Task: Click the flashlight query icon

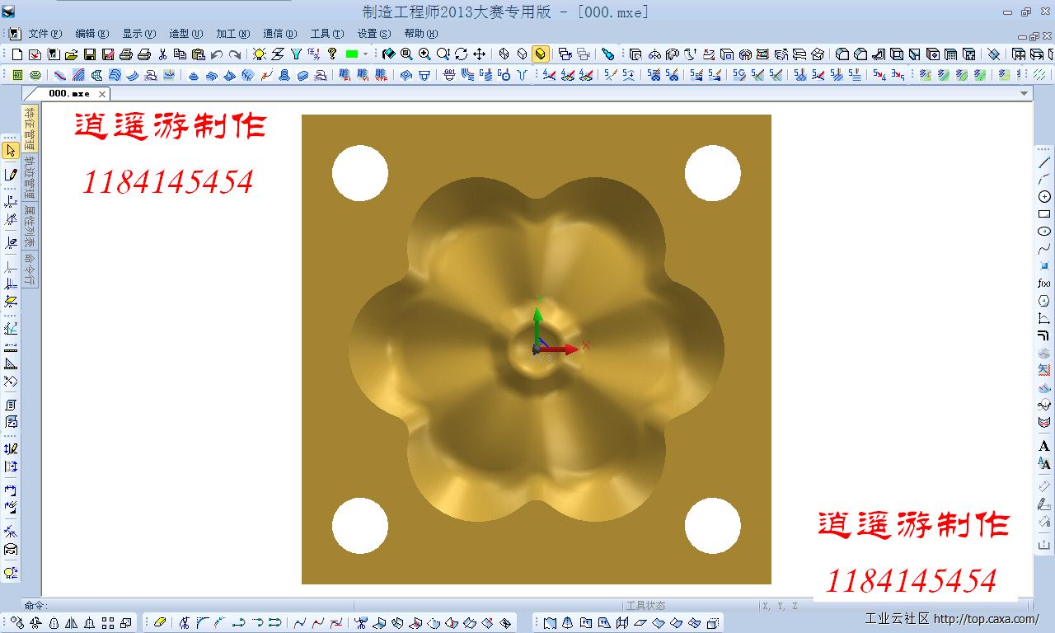Action: tap(608, 54)
